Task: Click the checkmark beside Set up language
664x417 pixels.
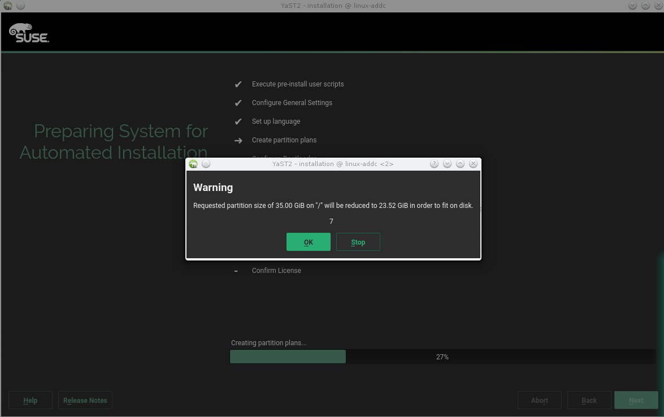Action: coord(238,121)
